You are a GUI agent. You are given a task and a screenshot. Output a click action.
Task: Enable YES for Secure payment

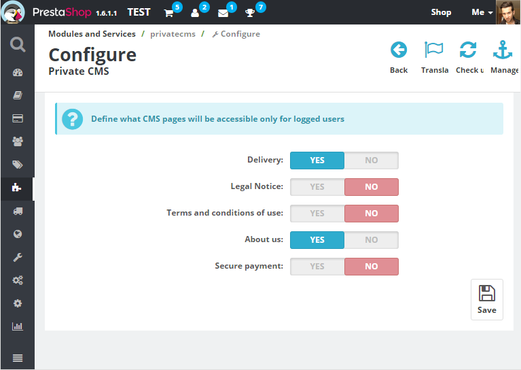(317, 267)
